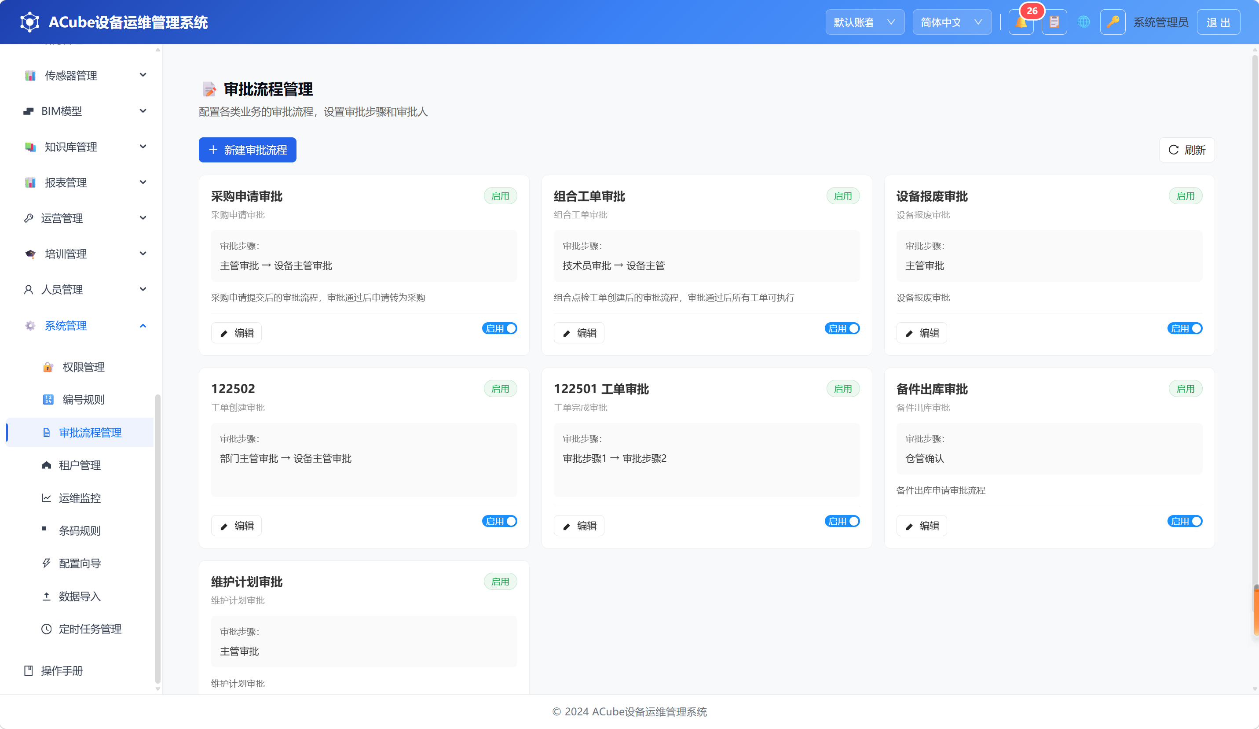Expand the 报表管理 chevron
The height and width of the screenshot is (729, 1259).
(143, 182)
